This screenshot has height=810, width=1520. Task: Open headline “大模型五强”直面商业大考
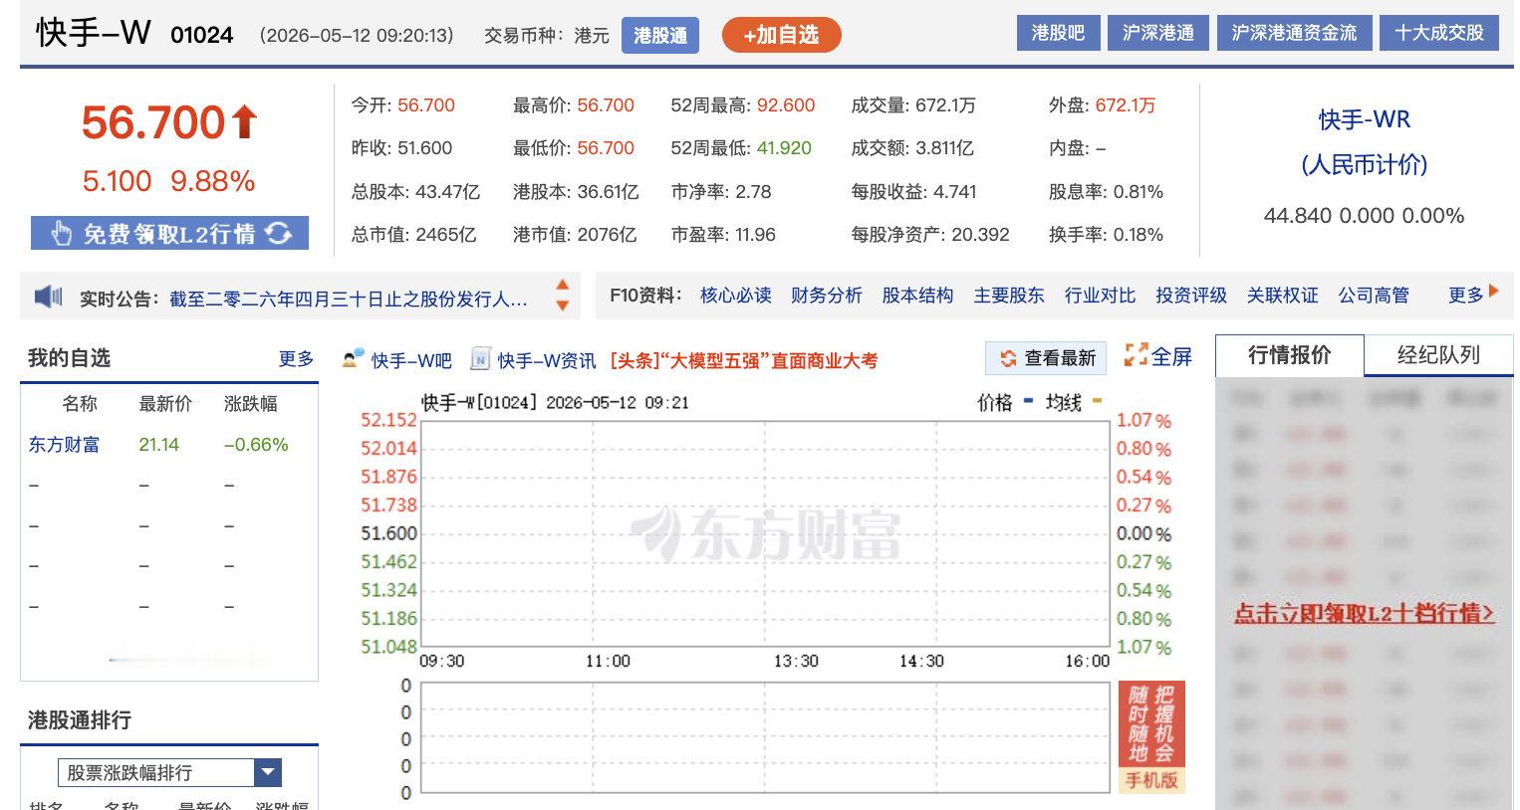coord(744,360)
